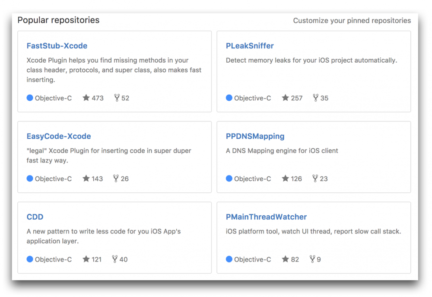Viewport: 432px width, 297px height.
Task: Click the Objective-C color dot for PMainThreadWatcher
Action: point(229,259)
